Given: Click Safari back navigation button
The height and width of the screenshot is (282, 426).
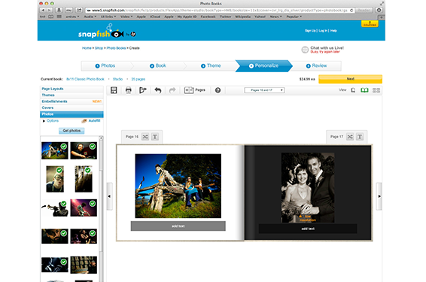Looking at the screenshot, I should 43,10.
